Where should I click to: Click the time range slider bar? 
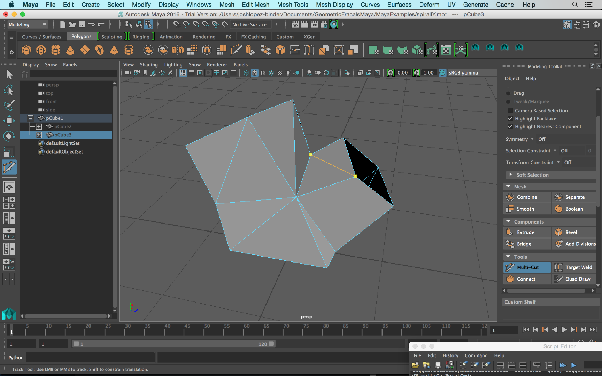coord(174,344)
